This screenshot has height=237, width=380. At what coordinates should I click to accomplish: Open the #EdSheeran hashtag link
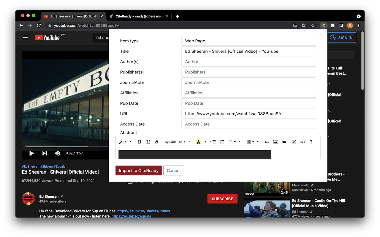tap(31, 166)
